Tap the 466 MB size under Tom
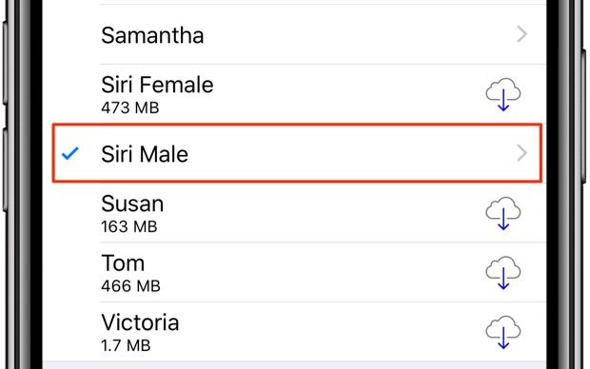This screenshot has height=369, width=590. point(130,286)
